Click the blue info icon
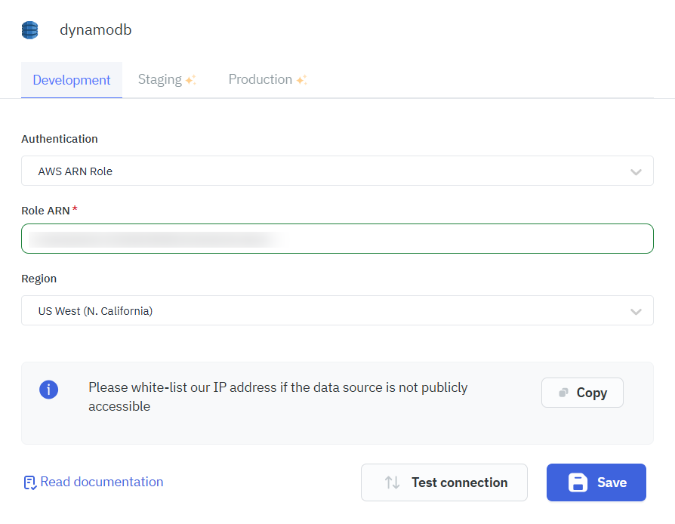 pyautogui.click(x=48, y=390)
